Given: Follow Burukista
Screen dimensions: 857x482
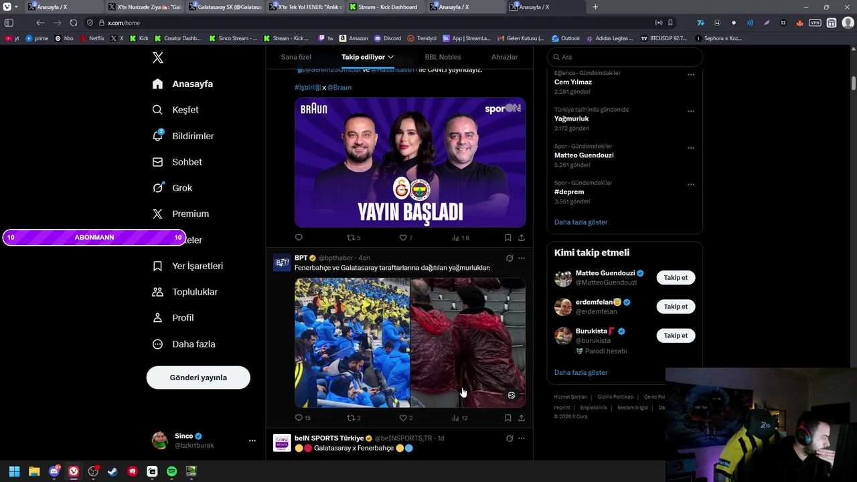Looking at the screenshot, I should tap(676, 335).
